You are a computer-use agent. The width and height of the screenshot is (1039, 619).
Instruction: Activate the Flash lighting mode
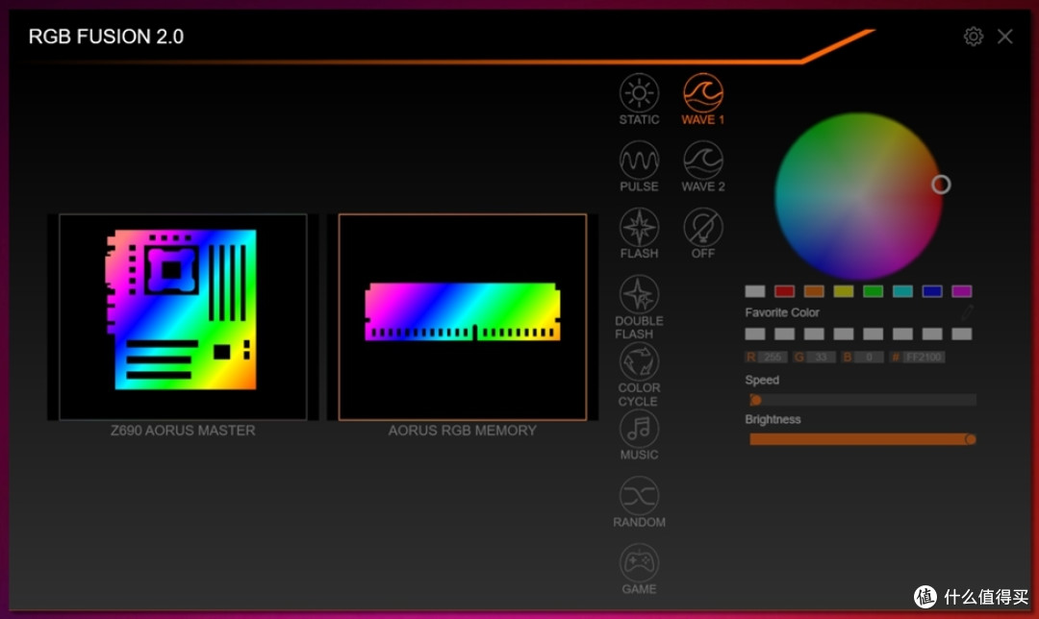click(639, 228)
